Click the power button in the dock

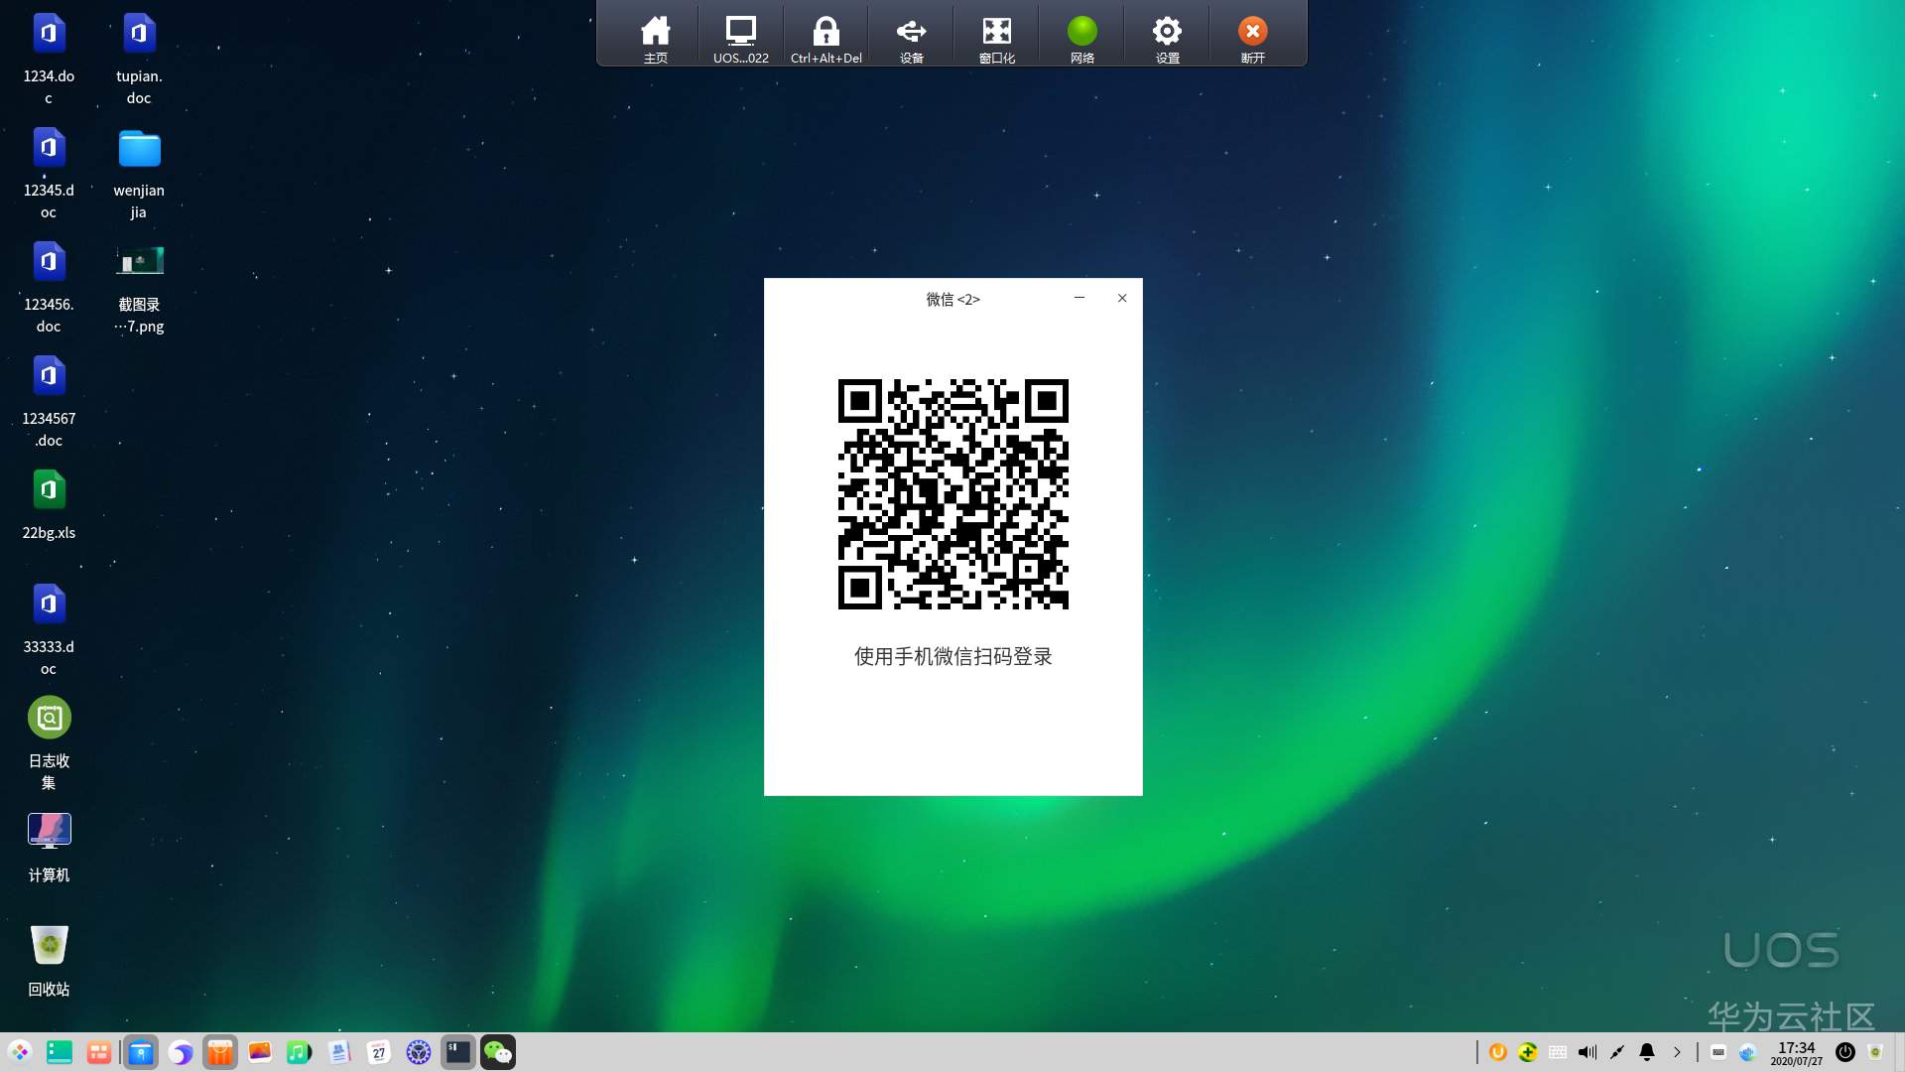(x=1845, y=1052)
